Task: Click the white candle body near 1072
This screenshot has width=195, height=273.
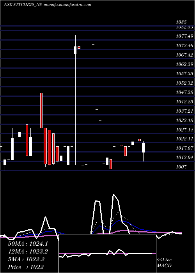Action: (75, 50)
